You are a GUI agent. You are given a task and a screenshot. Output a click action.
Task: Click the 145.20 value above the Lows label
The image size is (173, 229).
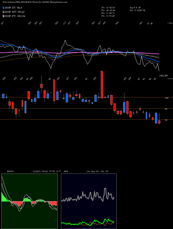[163, 76]
